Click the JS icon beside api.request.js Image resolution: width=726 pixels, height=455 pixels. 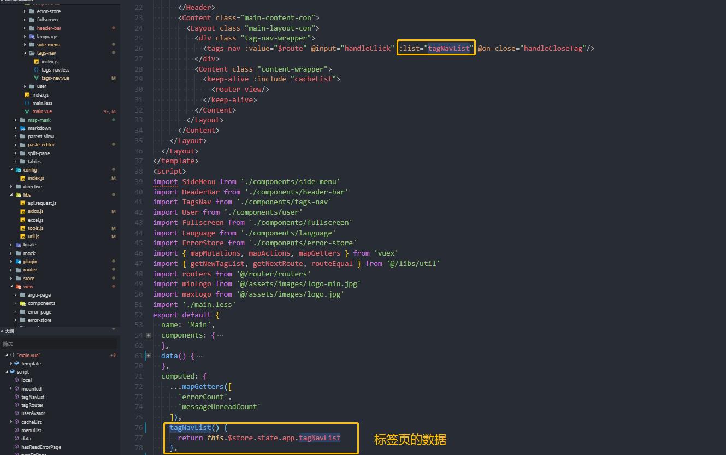coord(22,203)
